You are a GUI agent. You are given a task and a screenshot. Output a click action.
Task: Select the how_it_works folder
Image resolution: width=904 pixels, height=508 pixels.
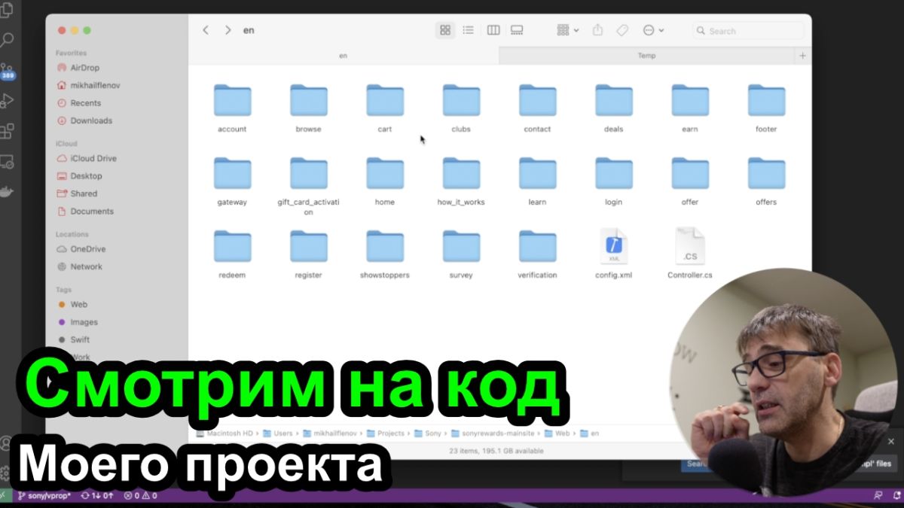[461, 174]
